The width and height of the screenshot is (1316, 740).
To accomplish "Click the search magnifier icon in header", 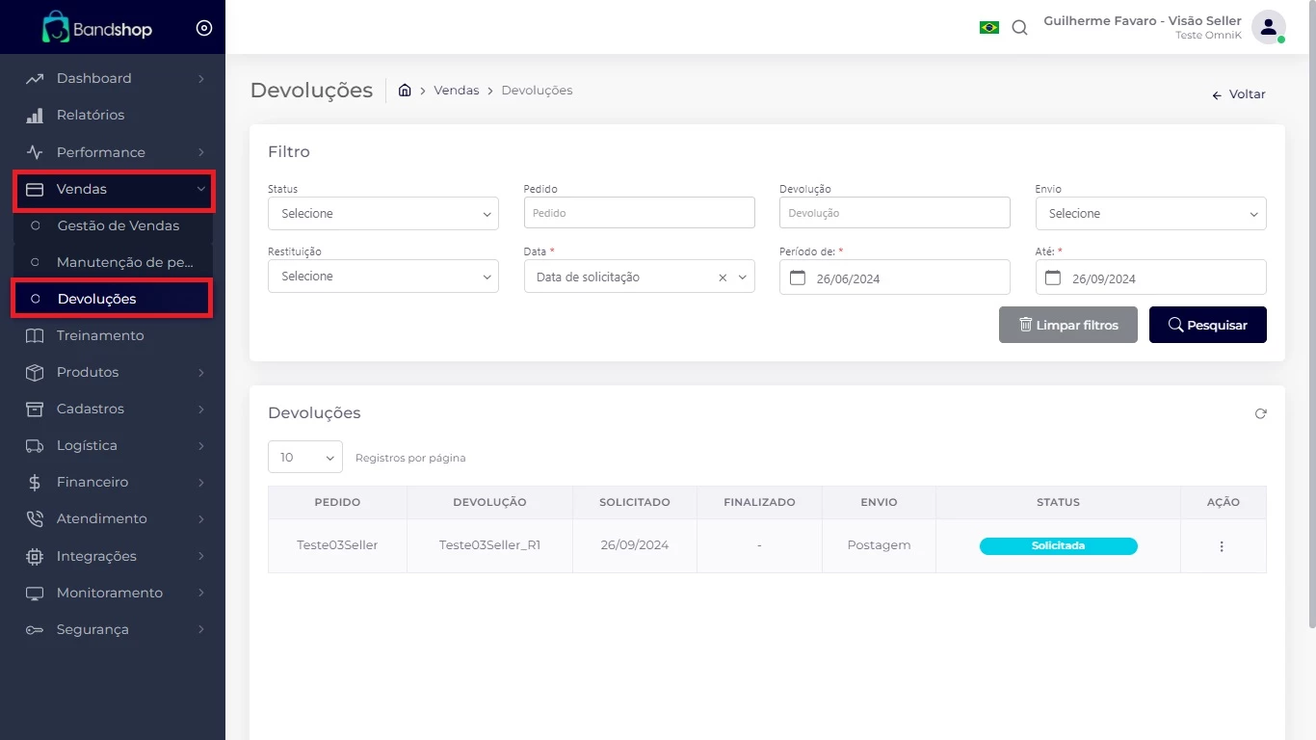I will (1019, 28).
